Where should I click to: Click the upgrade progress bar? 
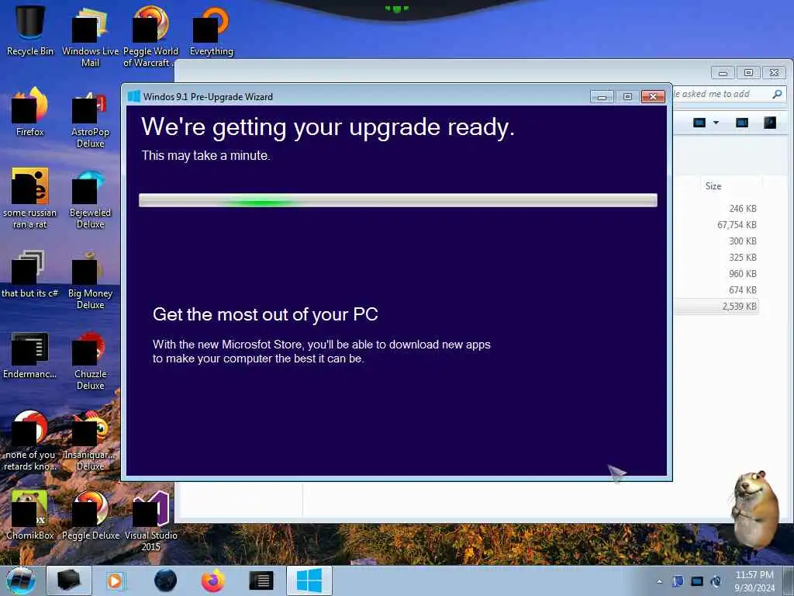pyautogui.click(x=398, y=200)
